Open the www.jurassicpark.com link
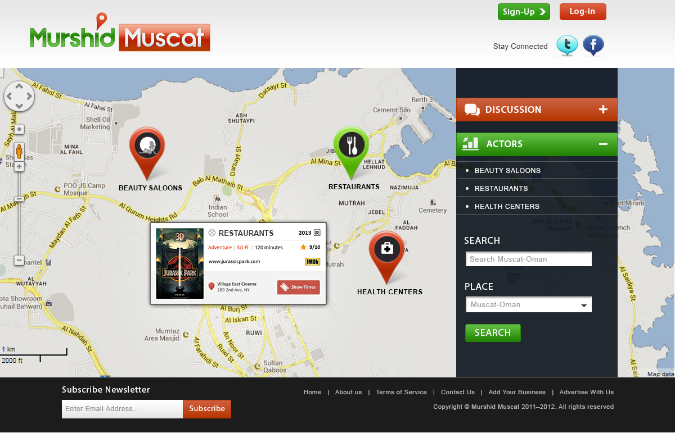The width and height of the screenshot is (675, 433). pyautogui.click(x=234, y=261)
